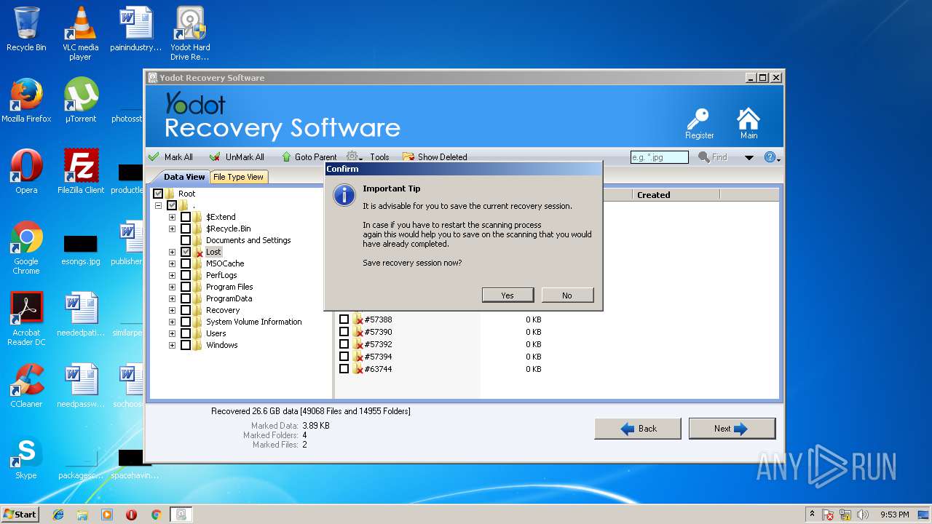Click the file filter input field
This screenshot has width=932, height=524.
click(660, 157)
